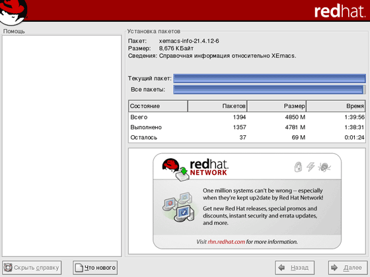Viewport: 370px width, 277px height.
Task: Click the lifebuoy icon on Скрыть справку
Action: (8, 267)
